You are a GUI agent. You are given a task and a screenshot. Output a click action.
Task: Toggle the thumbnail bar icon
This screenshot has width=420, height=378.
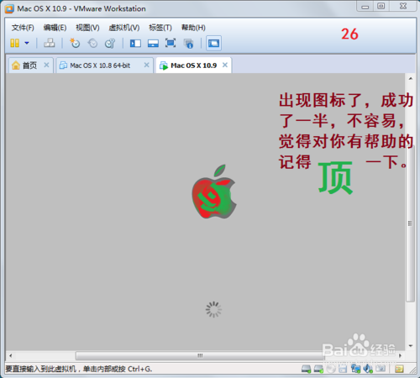(x=153, y=43)
